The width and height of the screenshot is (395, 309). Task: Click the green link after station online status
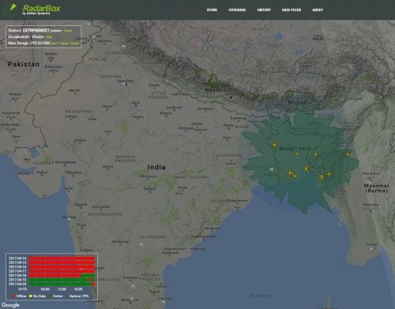[x=68, y=31]
